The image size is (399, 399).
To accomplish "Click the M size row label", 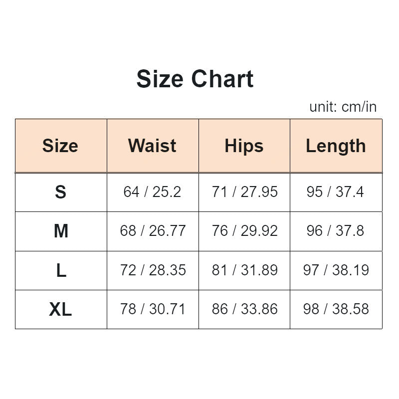I will point(60,231).
